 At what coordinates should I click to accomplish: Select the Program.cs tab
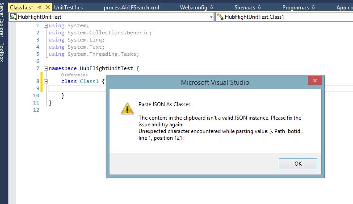296,8
